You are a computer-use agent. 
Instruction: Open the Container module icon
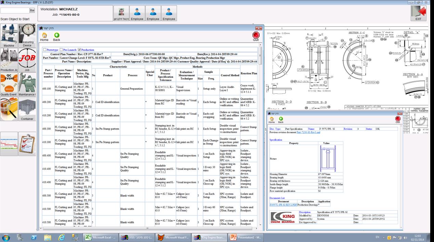click(x=27, y=109)
